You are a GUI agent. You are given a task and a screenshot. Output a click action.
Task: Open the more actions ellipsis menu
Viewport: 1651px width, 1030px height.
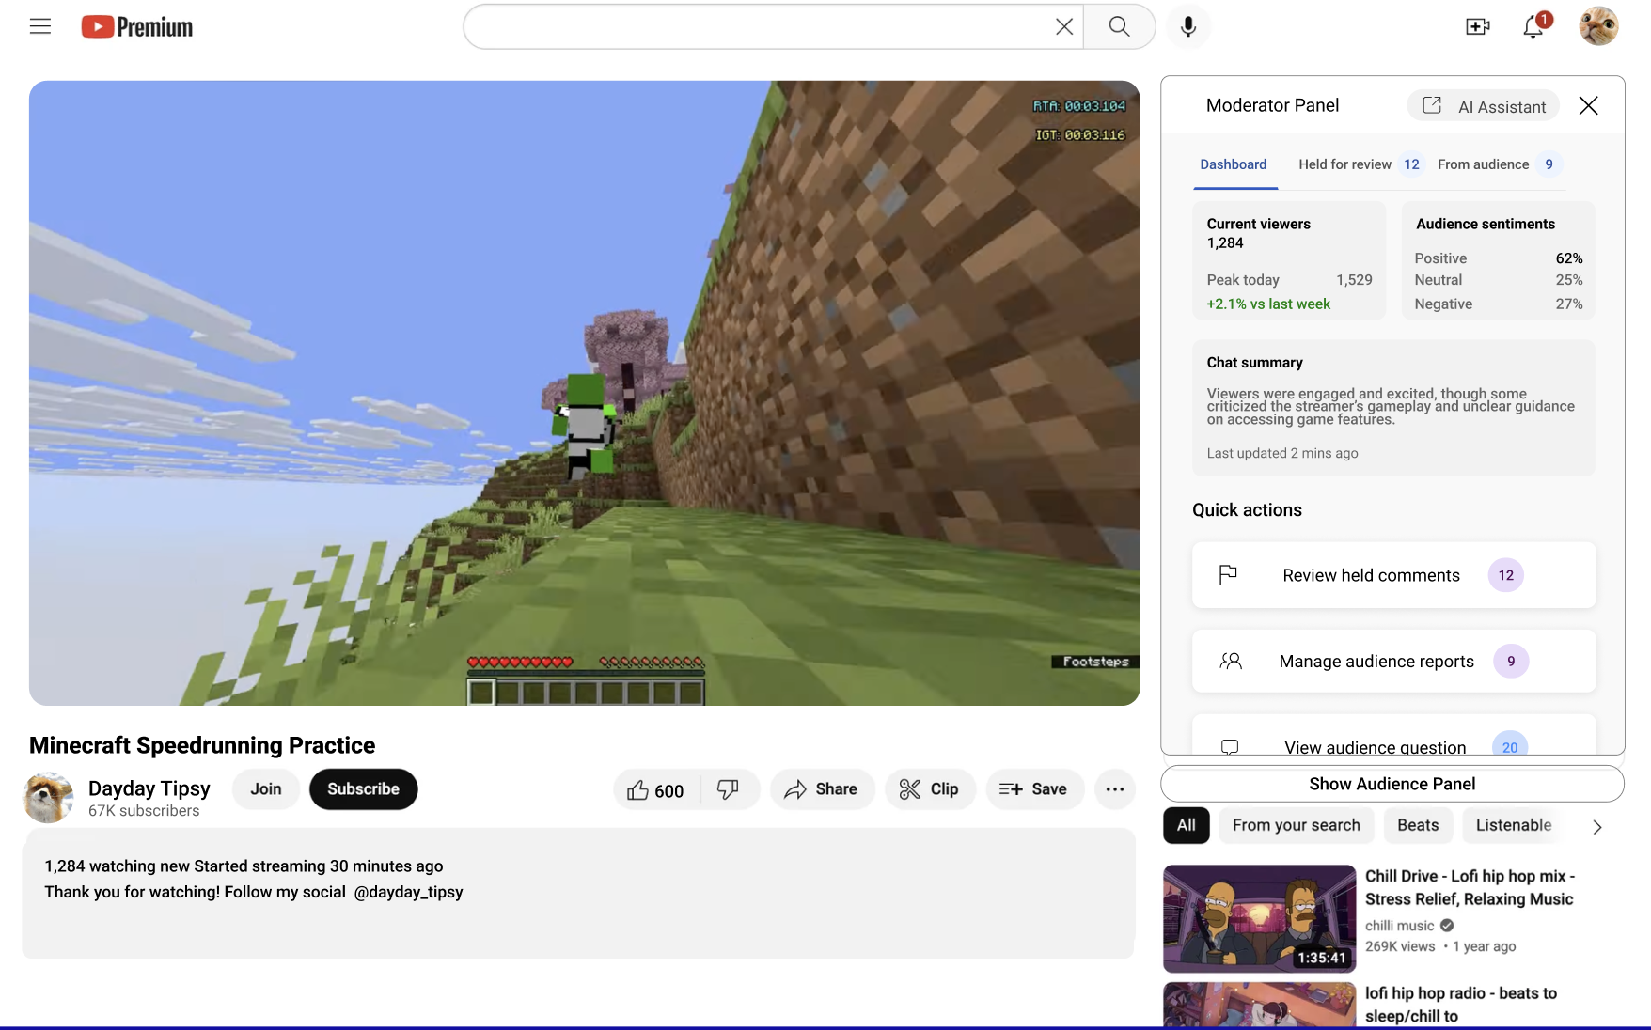[1114, 789]
